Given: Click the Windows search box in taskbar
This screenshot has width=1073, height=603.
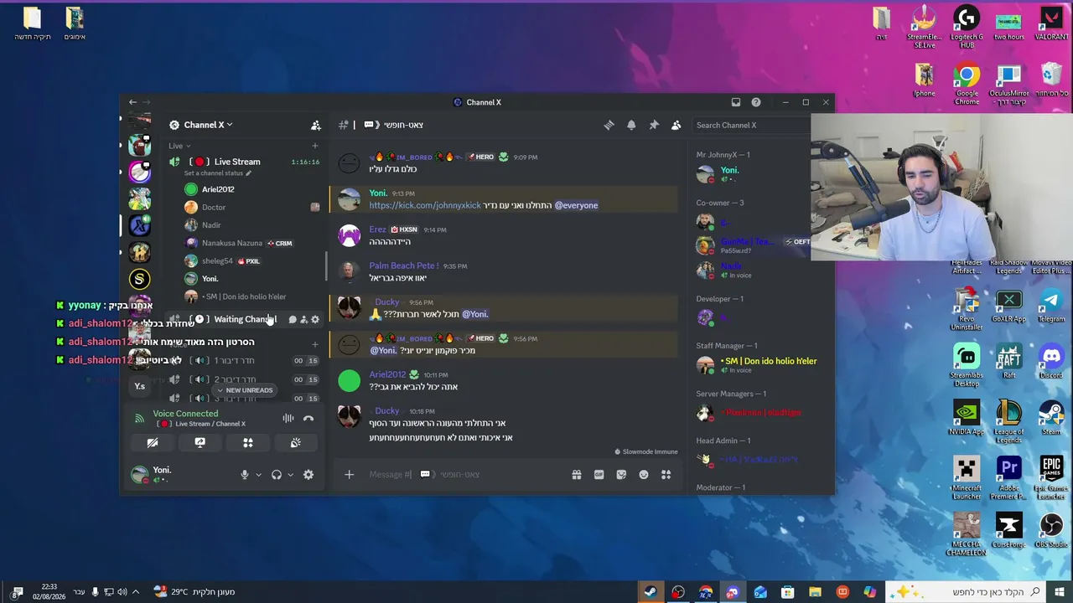Looking at the screenshot, I should [x=967, y=591].
